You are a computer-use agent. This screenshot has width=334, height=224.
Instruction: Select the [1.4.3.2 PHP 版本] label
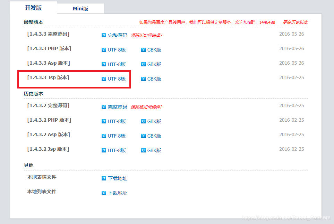pos(49,120)
